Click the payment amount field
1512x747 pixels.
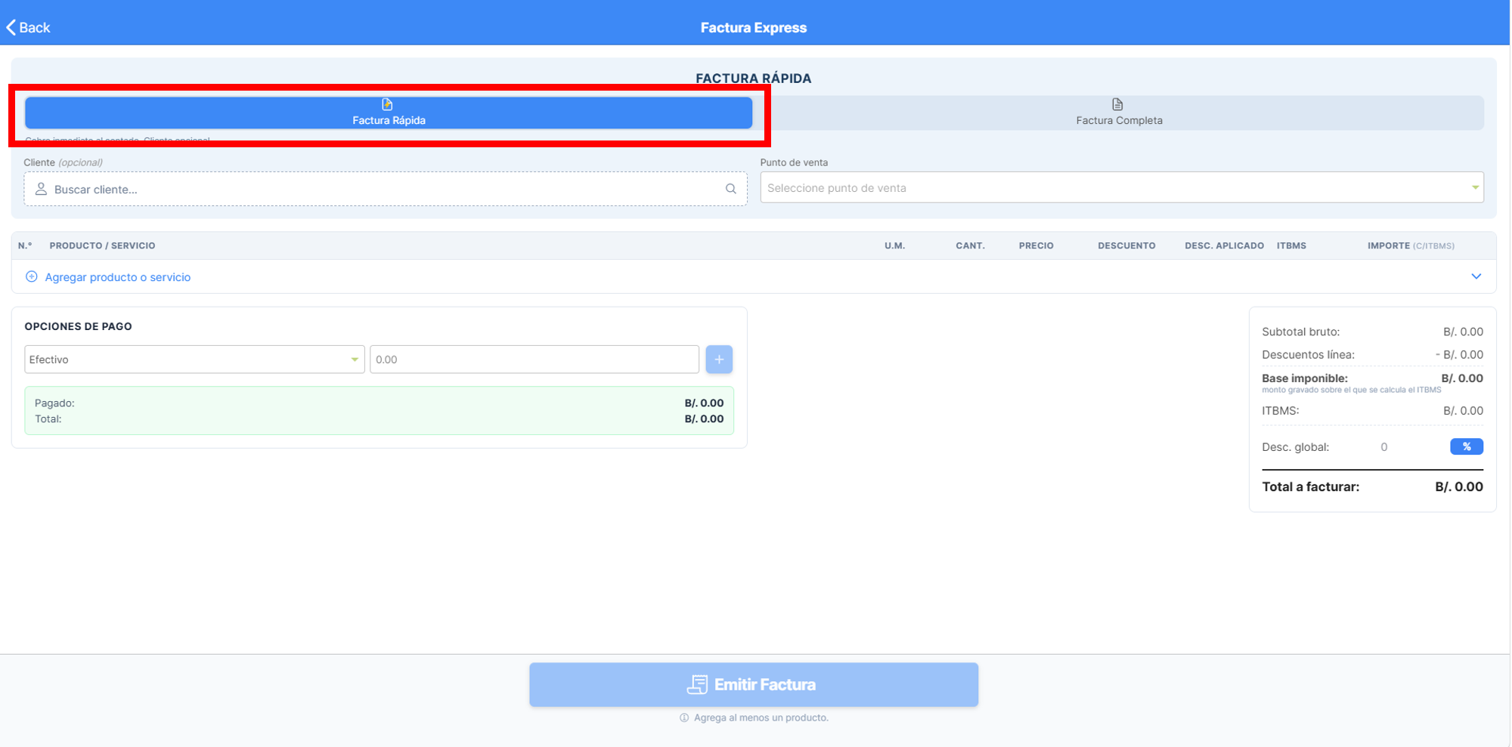[534, 360]
